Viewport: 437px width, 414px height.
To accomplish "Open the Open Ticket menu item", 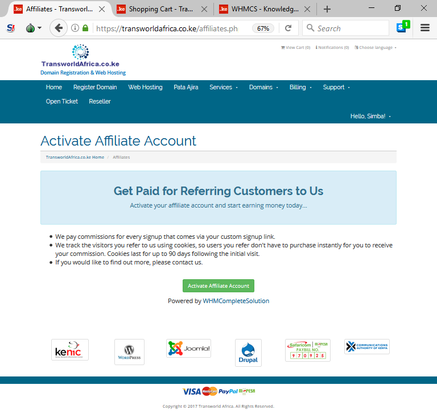I will [61, 101].
